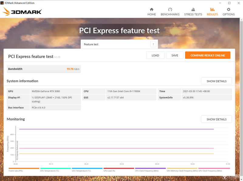Viewport: 243px width, 181px height.
Task: Click the LOAD button
Action: tap(155, 55)
